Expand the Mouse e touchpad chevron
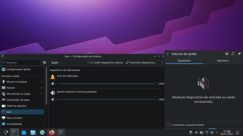The image size is (243, 136). click(42, 82)
